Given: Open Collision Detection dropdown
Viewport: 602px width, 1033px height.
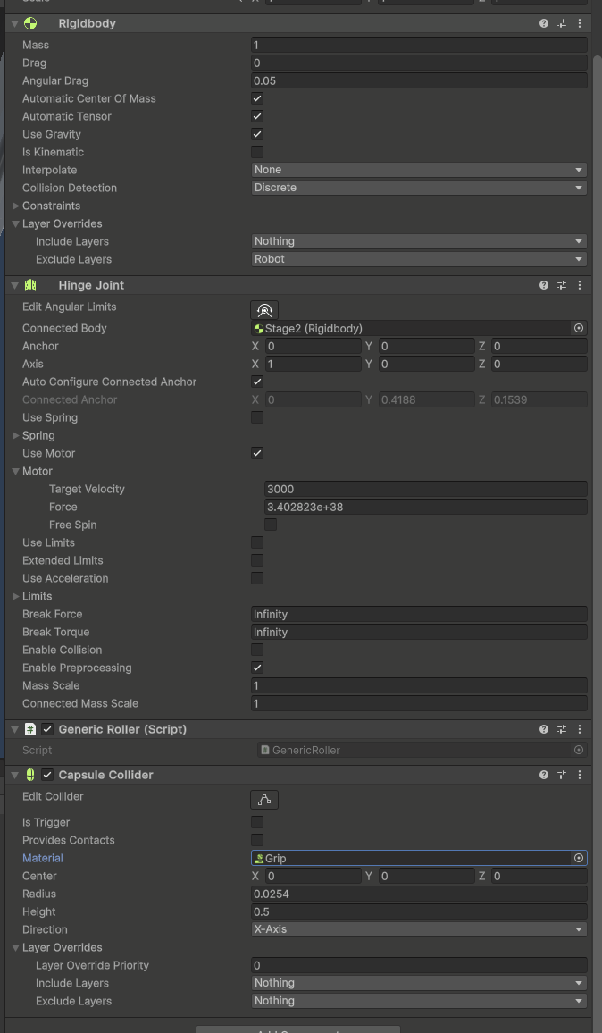Looking at the screenshot, I should pos(419,188).
